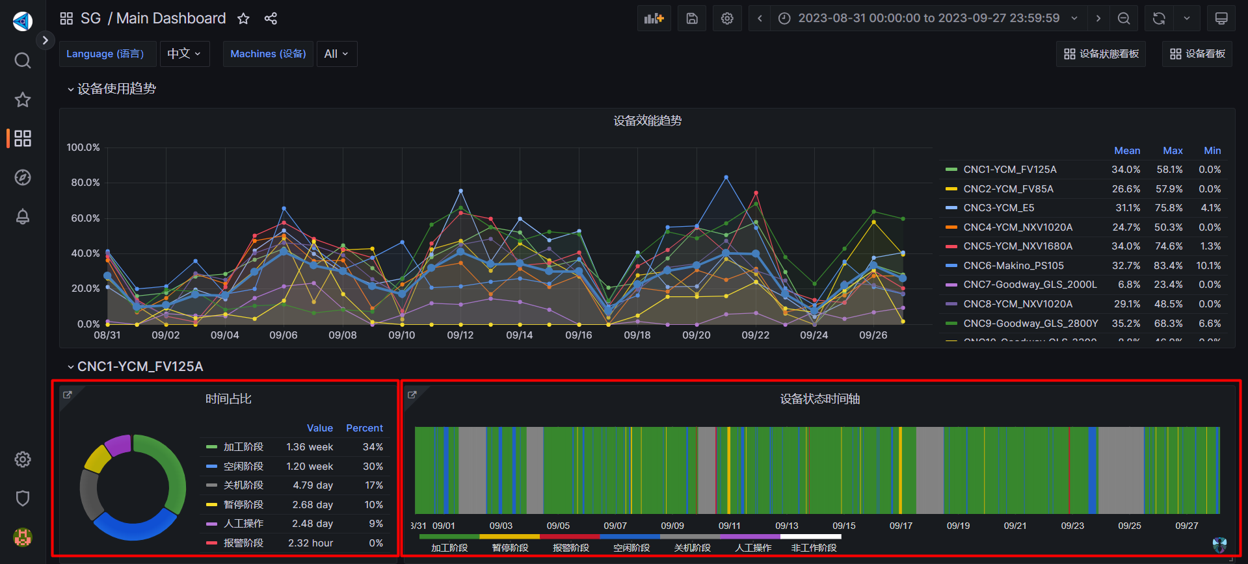The image size is (1248, 564).
Task: Toggle CNC6-Makino_PS105 series visibility
Action: 1013,266
